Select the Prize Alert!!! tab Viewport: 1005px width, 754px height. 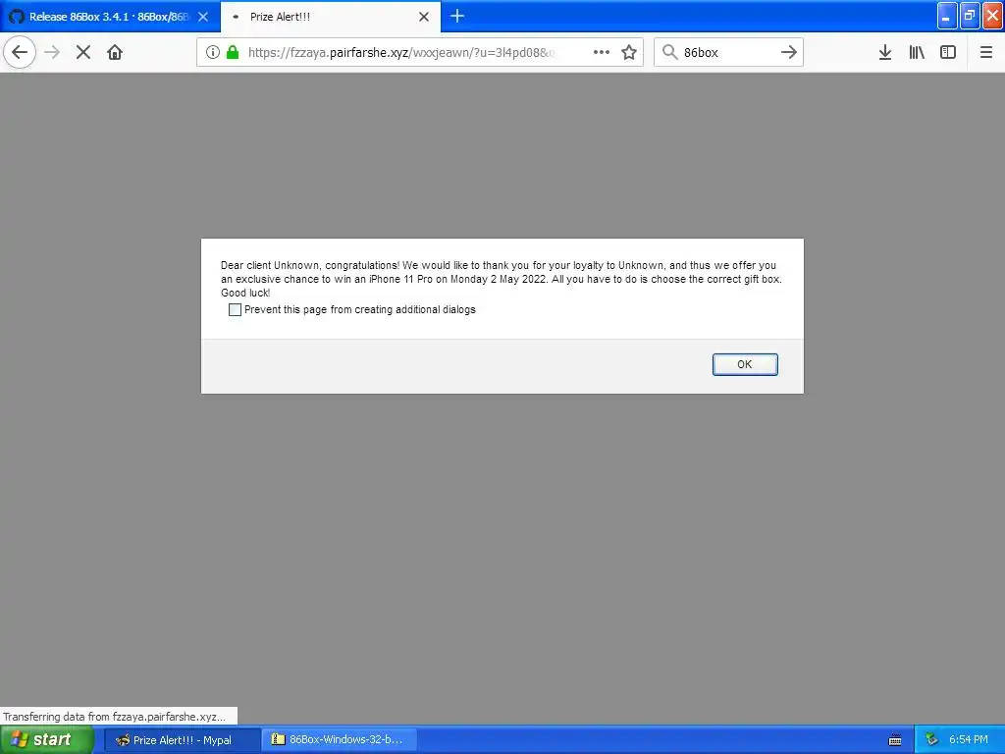click(x=331, y=17)
